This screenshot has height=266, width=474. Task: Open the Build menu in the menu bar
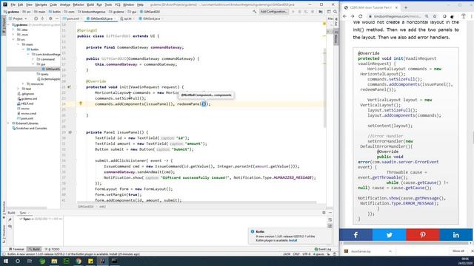tap(90, 5)
